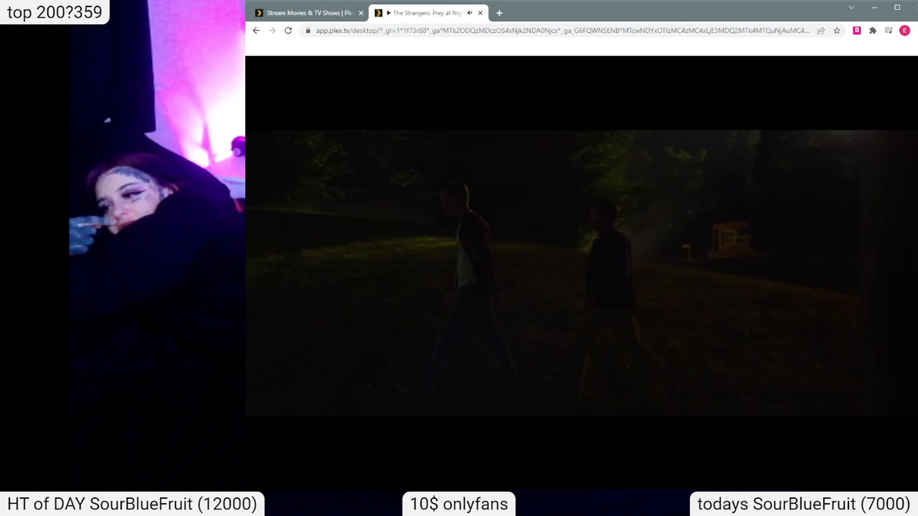Expand the tab search chevron
This screenshot has height=516, width=918.
tap(851, 8)
